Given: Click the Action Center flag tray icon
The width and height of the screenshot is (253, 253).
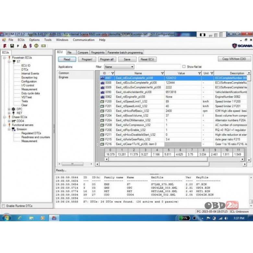Looking at the screenshot, I should click(209, 218).
